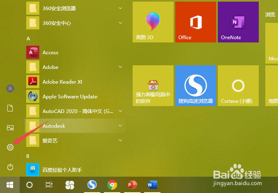Open the partially visible 地图 tile
The height and width of the screenshot is (193, 278).
click(271, 86)
